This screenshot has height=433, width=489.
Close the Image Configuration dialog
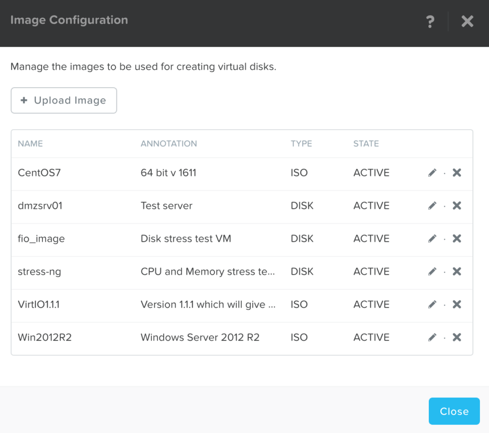tap(454, 411)
